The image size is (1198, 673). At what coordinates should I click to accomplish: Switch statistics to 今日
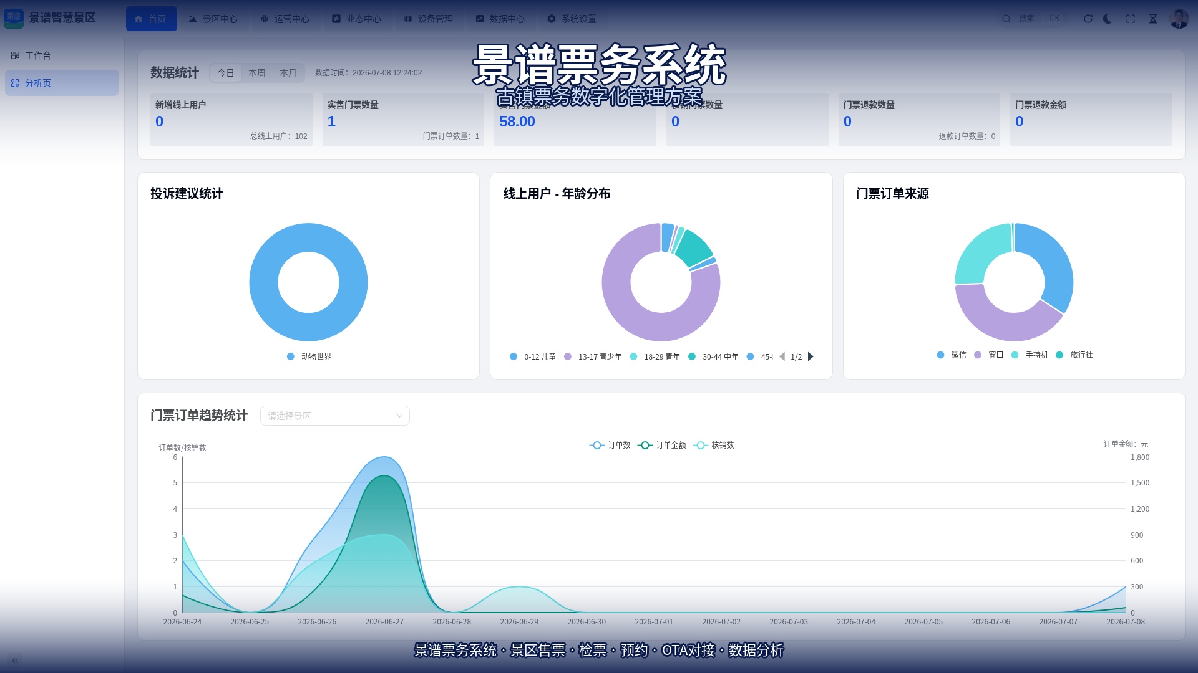tap(226, 73)
